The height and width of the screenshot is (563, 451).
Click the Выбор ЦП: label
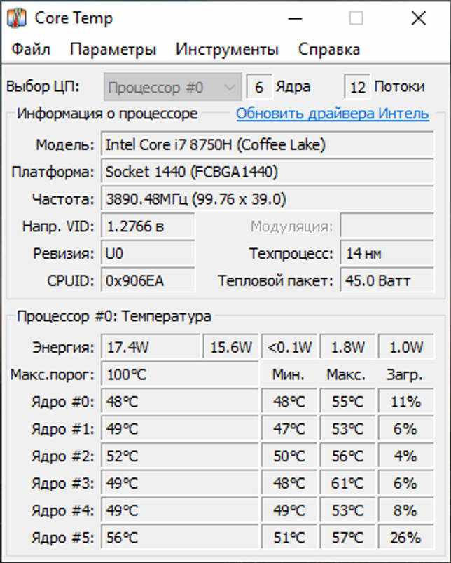point(43,86)
